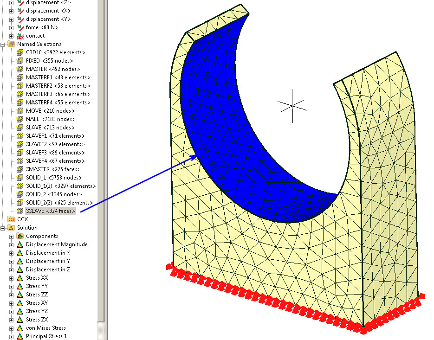Click the Named Selections folder icon
This screenshot has width=434, height=340.
click(11, 44)
